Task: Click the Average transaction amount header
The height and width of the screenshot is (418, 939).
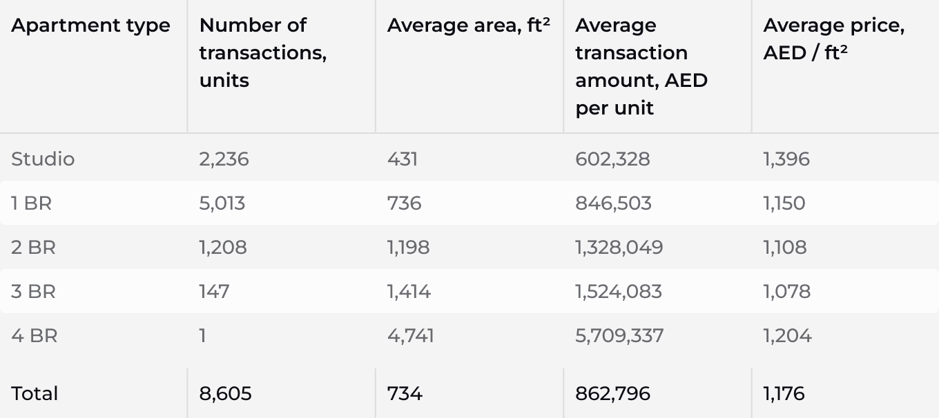Action: (641, 66)
